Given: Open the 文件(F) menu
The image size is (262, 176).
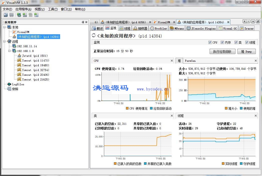Looking at the screenshot, I should pos(7,9).
